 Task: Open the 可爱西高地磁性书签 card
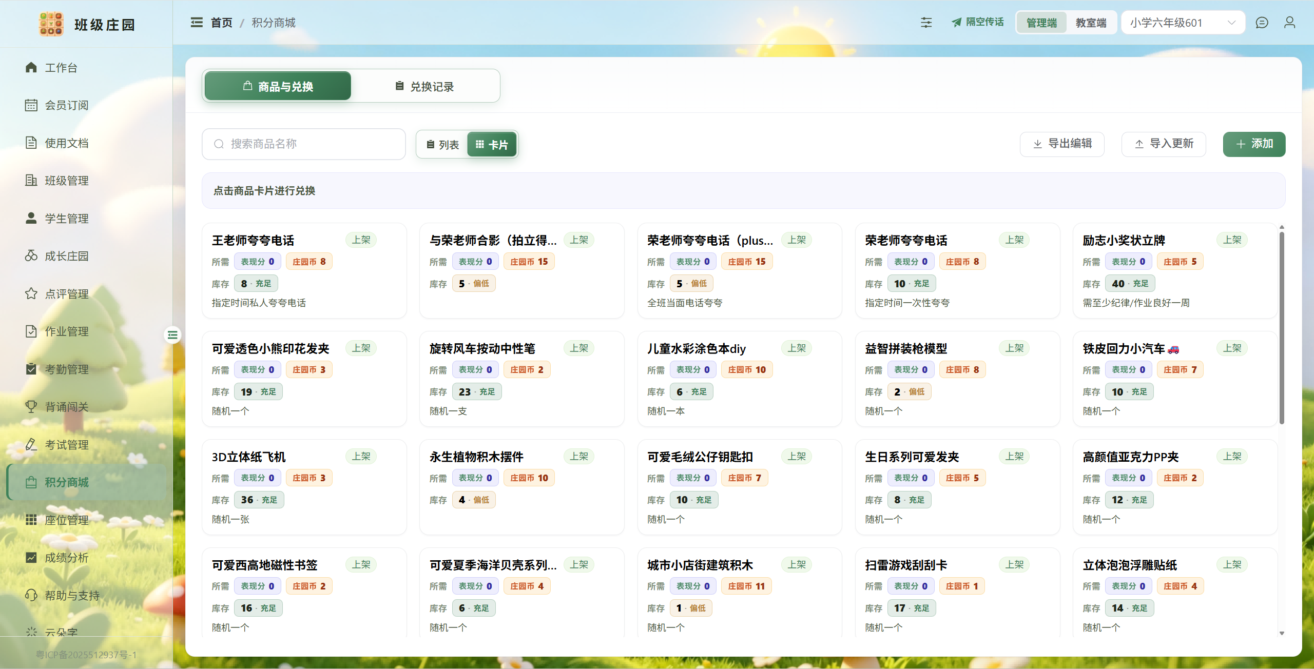tap(304, 593)
